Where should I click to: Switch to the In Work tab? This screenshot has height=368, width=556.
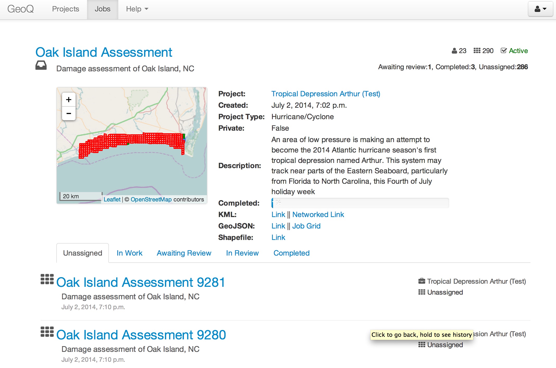click(129, 253)
